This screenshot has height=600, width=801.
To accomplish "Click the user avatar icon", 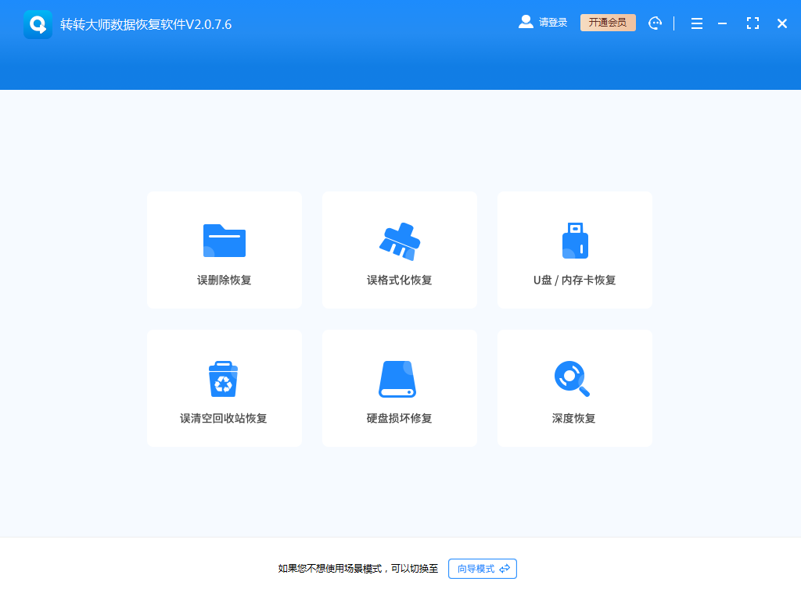I will (x=525, y=22).
